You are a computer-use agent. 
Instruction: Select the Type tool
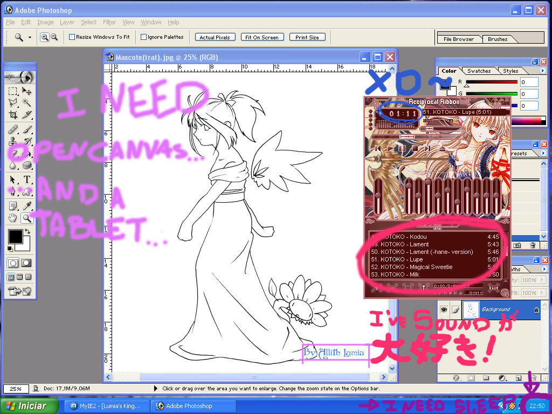[x=27, y=180]
